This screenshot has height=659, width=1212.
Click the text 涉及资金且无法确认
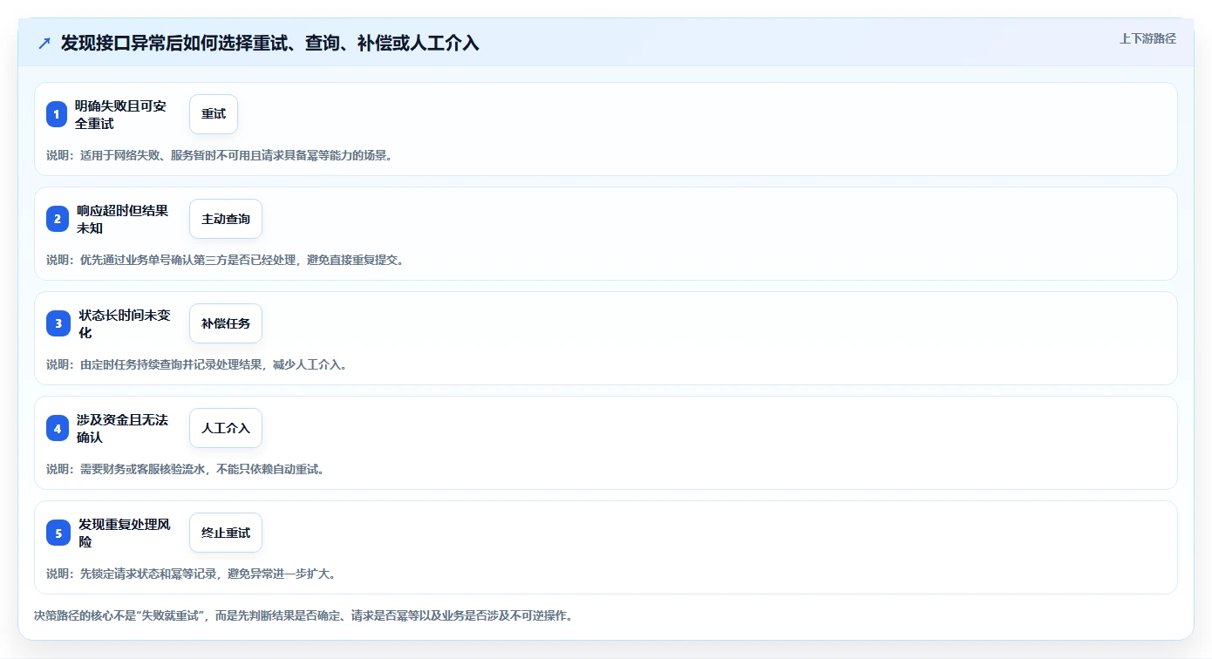(122, 428)
